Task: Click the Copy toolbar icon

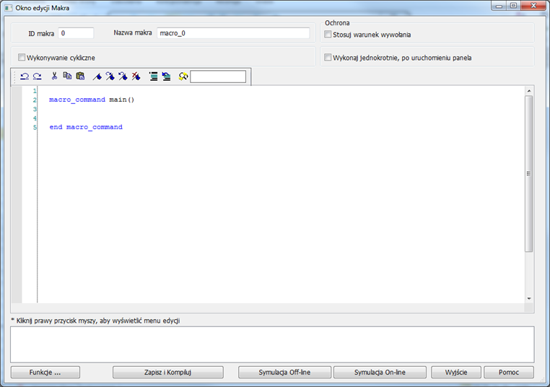Action: [67, 76]
